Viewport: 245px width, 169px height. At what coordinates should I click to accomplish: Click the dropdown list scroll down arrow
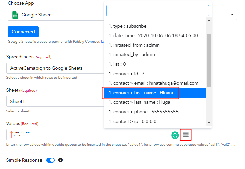click(209, 123)
